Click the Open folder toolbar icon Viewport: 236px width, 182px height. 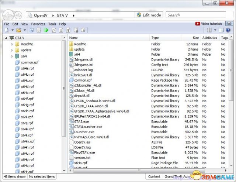coord(19,30)
